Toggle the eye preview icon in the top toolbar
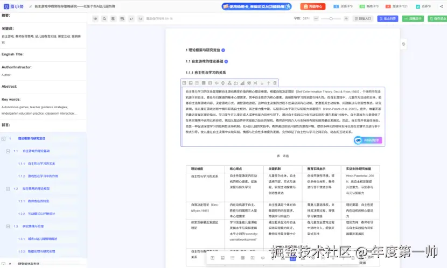 [x=95, y=18]
